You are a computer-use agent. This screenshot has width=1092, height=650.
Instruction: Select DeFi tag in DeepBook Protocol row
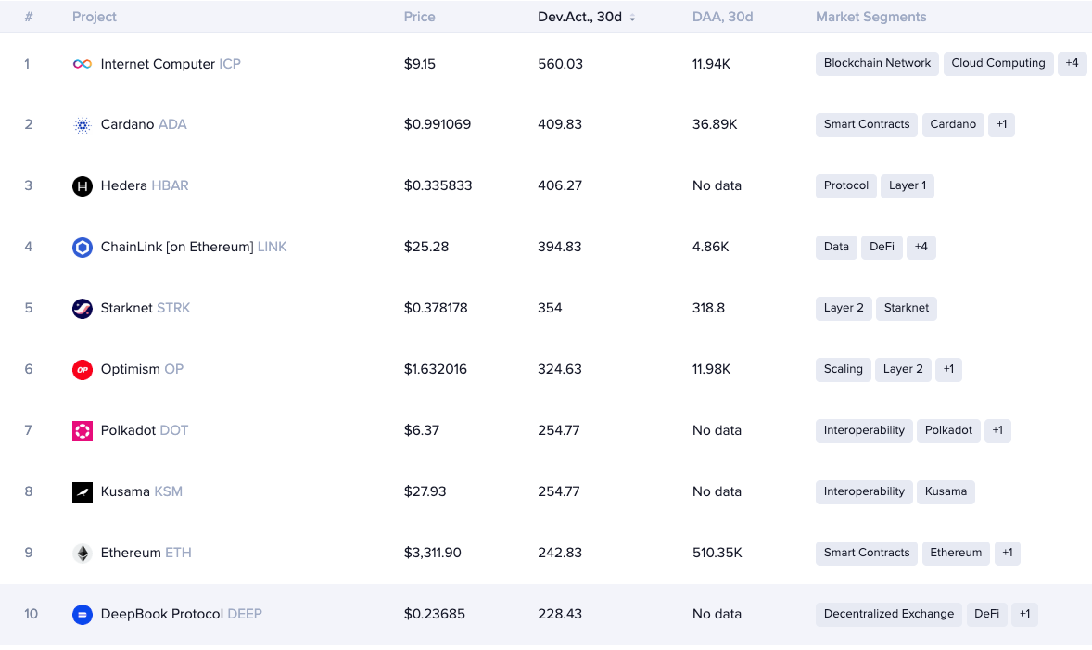click(987, 615)
